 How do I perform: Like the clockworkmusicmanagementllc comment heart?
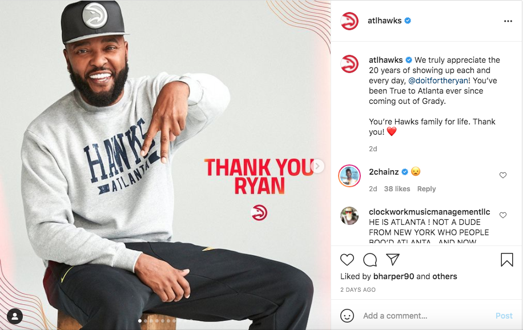coord(503,215)
